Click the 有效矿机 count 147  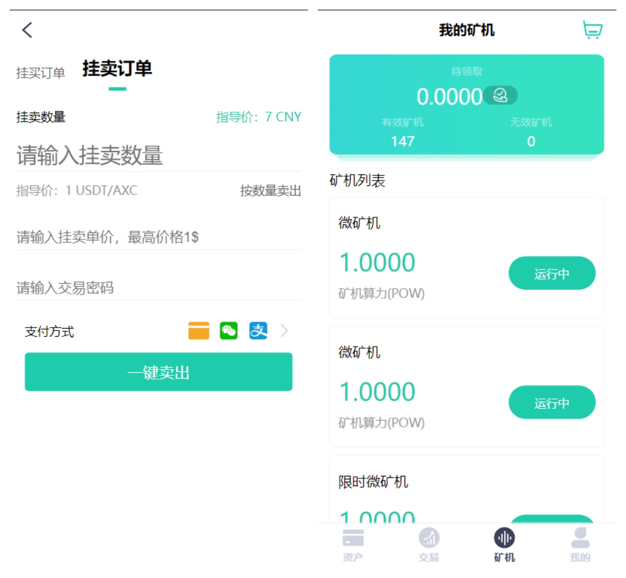(x=403, y=141)
